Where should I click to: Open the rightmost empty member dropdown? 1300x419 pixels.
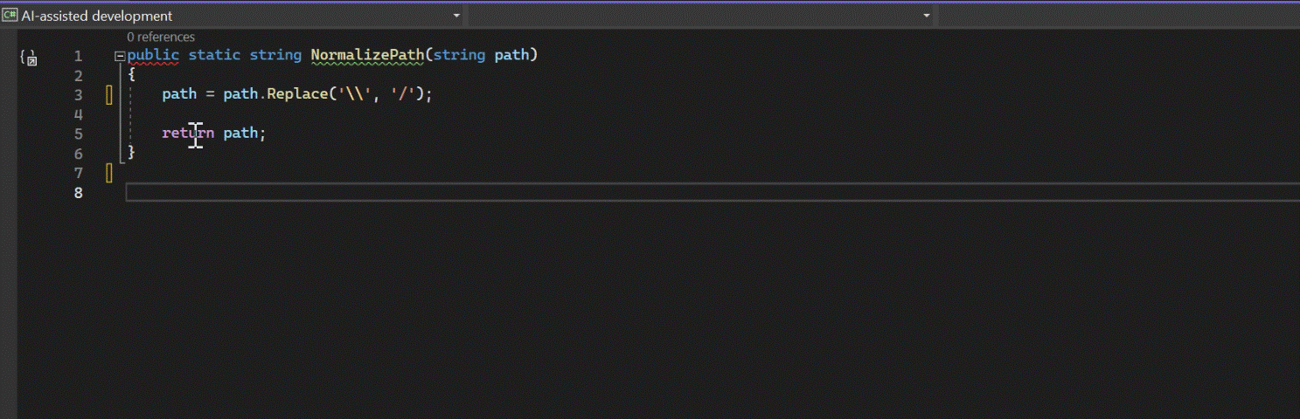pos(1118,16)
